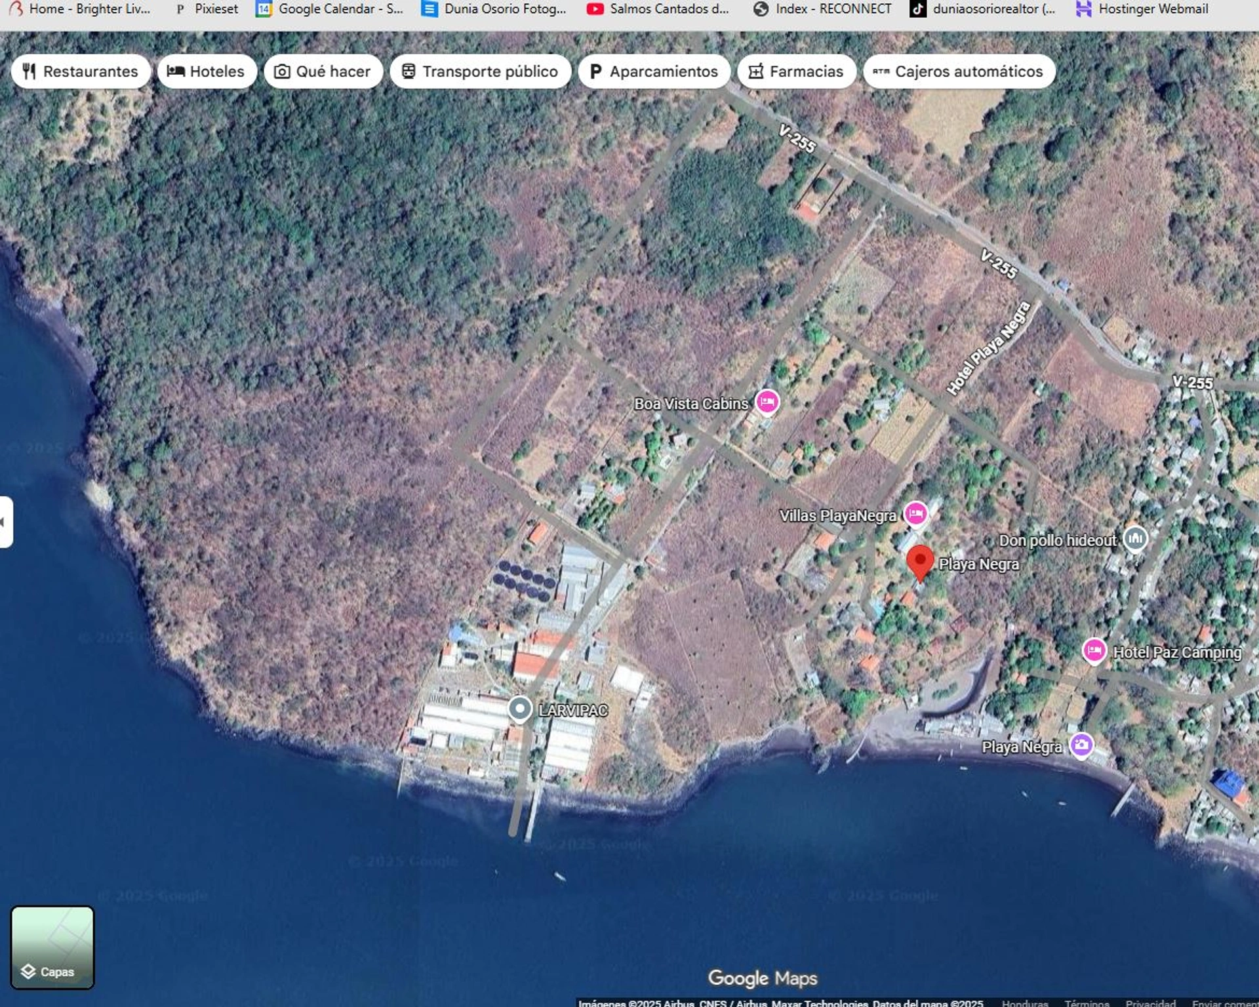Show Transporte público nearby
1259x1007 pixels.
(480, 71)
